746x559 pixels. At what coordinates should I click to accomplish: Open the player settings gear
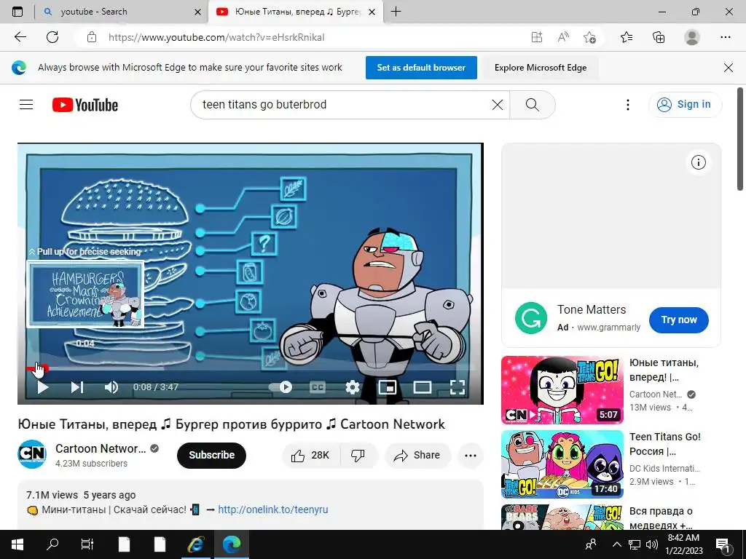coord(352,387)
